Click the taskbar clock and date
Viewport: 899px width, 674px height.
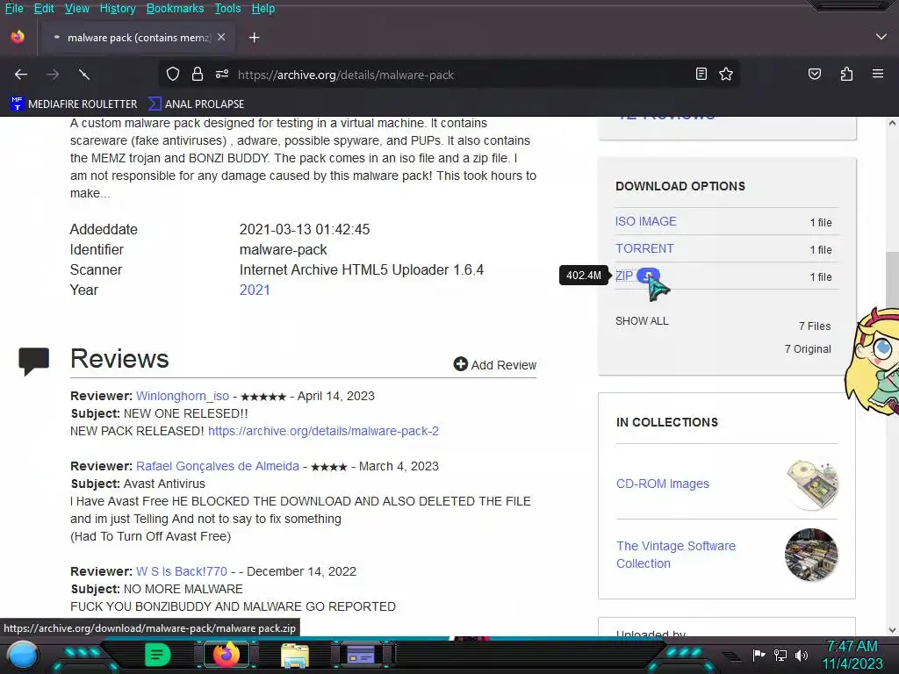(852, 655)
